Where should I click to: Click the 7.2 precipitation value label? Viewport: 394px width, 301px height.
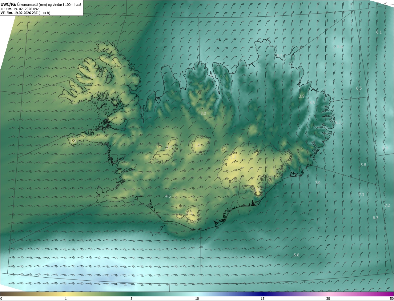click(387, 205)
